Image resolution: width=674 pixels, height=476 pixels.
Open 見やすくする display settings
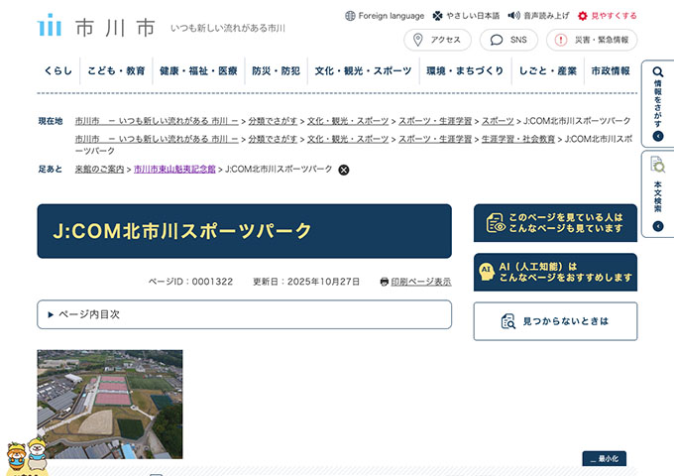[x=608, y=16]
